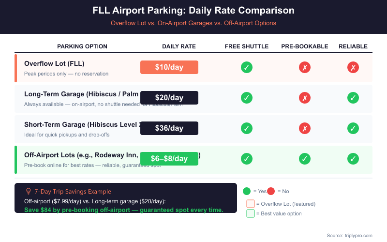Select the PRE-BOOKABLE column header
Screen dimensions: 387x242
(305, 46)
